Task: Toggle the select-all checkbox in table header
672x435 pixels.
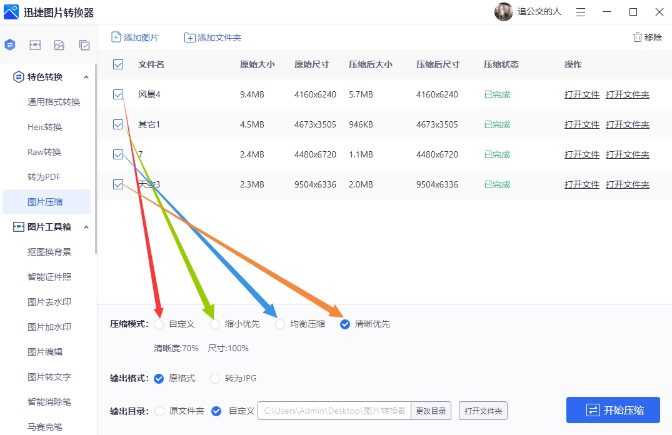Action: [x=118, y=64]
